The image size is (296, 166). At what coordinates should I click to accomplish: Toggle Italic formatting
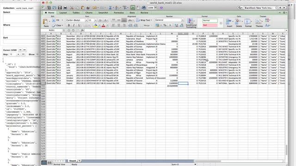pos(74,25)
